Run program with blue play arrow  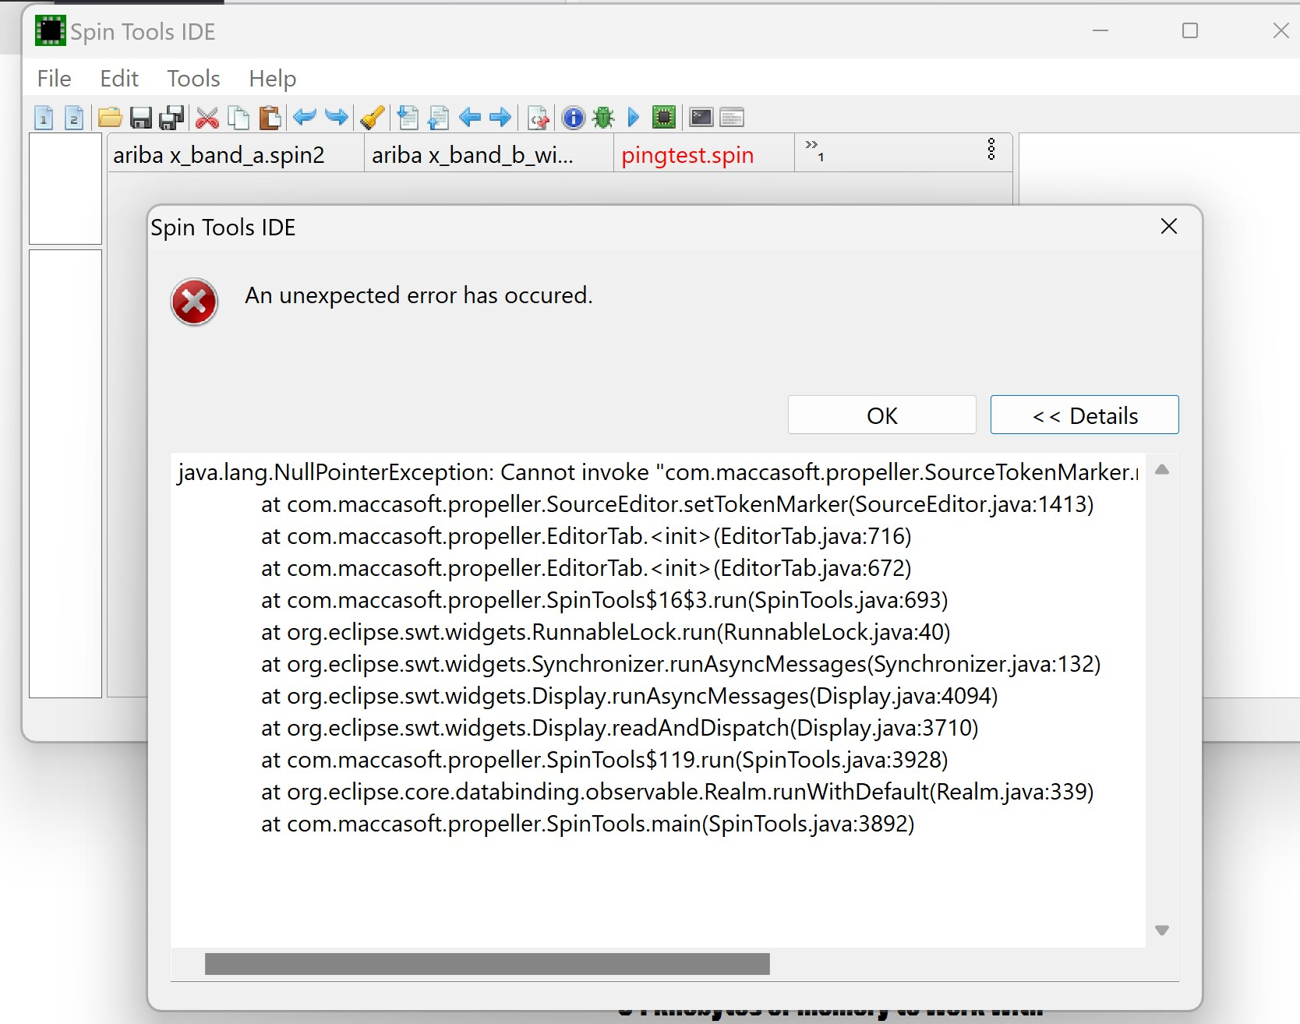click(x=634, y=118)
